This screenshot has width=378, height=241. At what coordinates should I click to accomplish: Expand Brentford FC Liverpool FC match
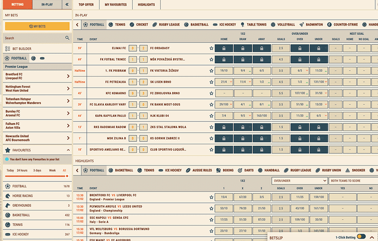pyautogui.click(x=37, y=76)
